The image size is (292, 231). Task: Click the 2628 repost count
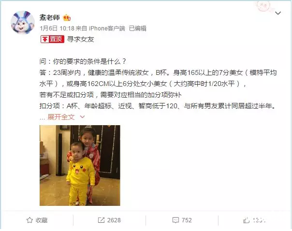coord(114,220)
